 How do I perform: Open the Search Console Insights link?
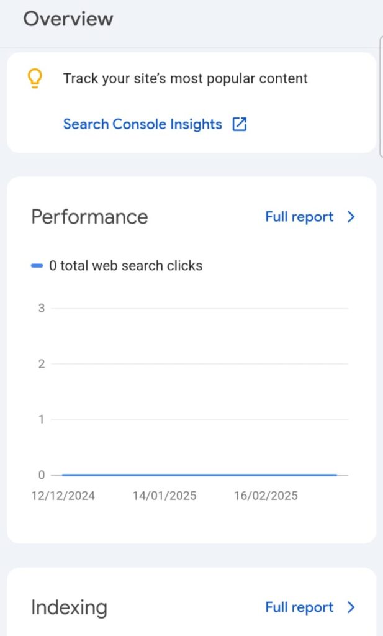click(x=143, y=124)
